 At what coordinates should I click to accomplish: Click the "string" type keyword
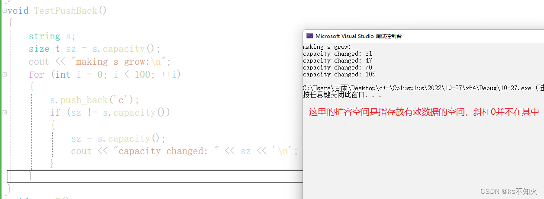pos(44,36)
